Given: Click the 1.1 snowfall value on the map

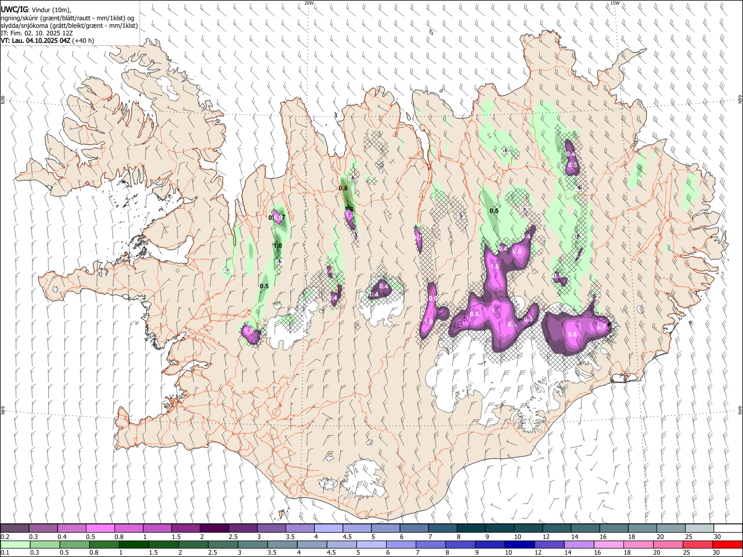Looking at the screenshot, I should [496, 310].
